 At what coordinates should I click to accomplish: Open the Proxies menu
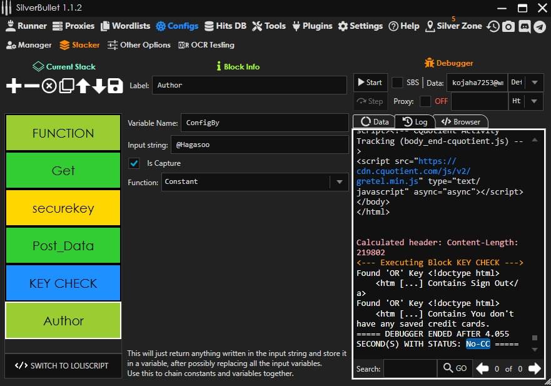(73, 26)
